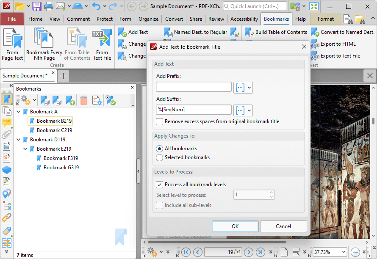Select All bookmarks radio button

(159, 149)
